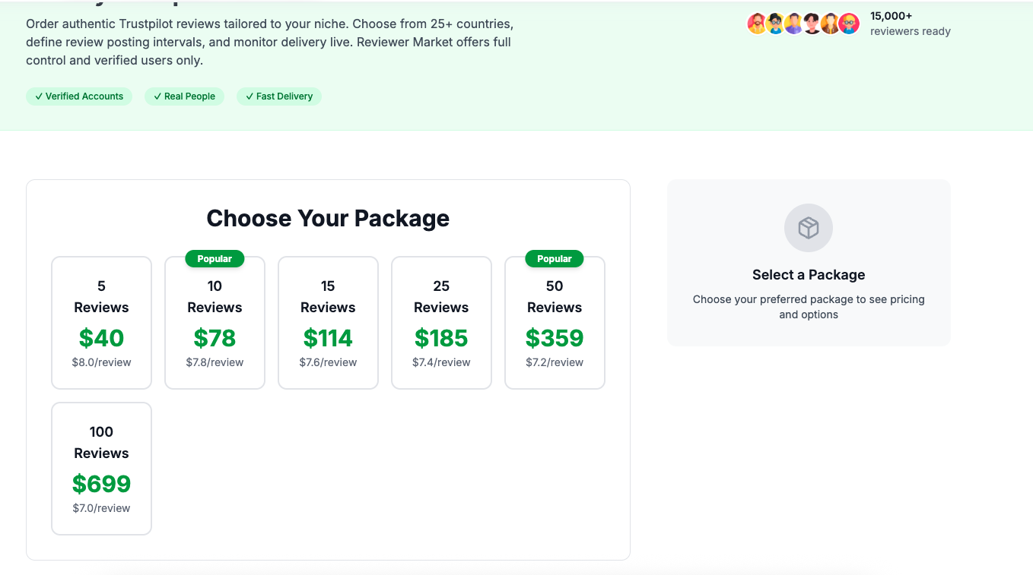Click the bearded man avatar in the yellow hoodie
The height and width of the screenshot is (575, 1033).
click(x=757, y=24)
